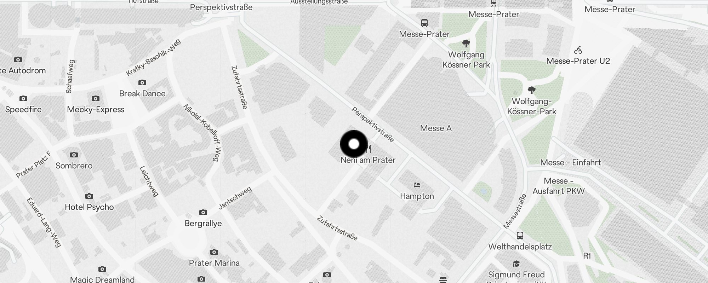Image resolution: width=708 pixels, height=283 pixels.
Task: Select the Prater Marina camera icon
Action: point(214,252)
